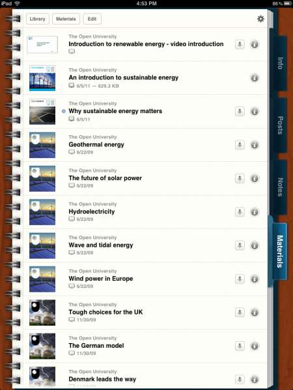Click the Edit button
The image size is (293, 390).
click(x=92, y=19)
